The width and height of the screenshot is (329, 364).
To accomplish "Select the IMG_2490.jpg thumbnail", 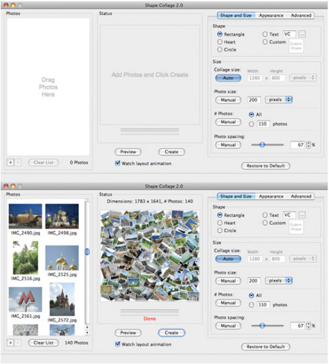I will click(25, 216).
